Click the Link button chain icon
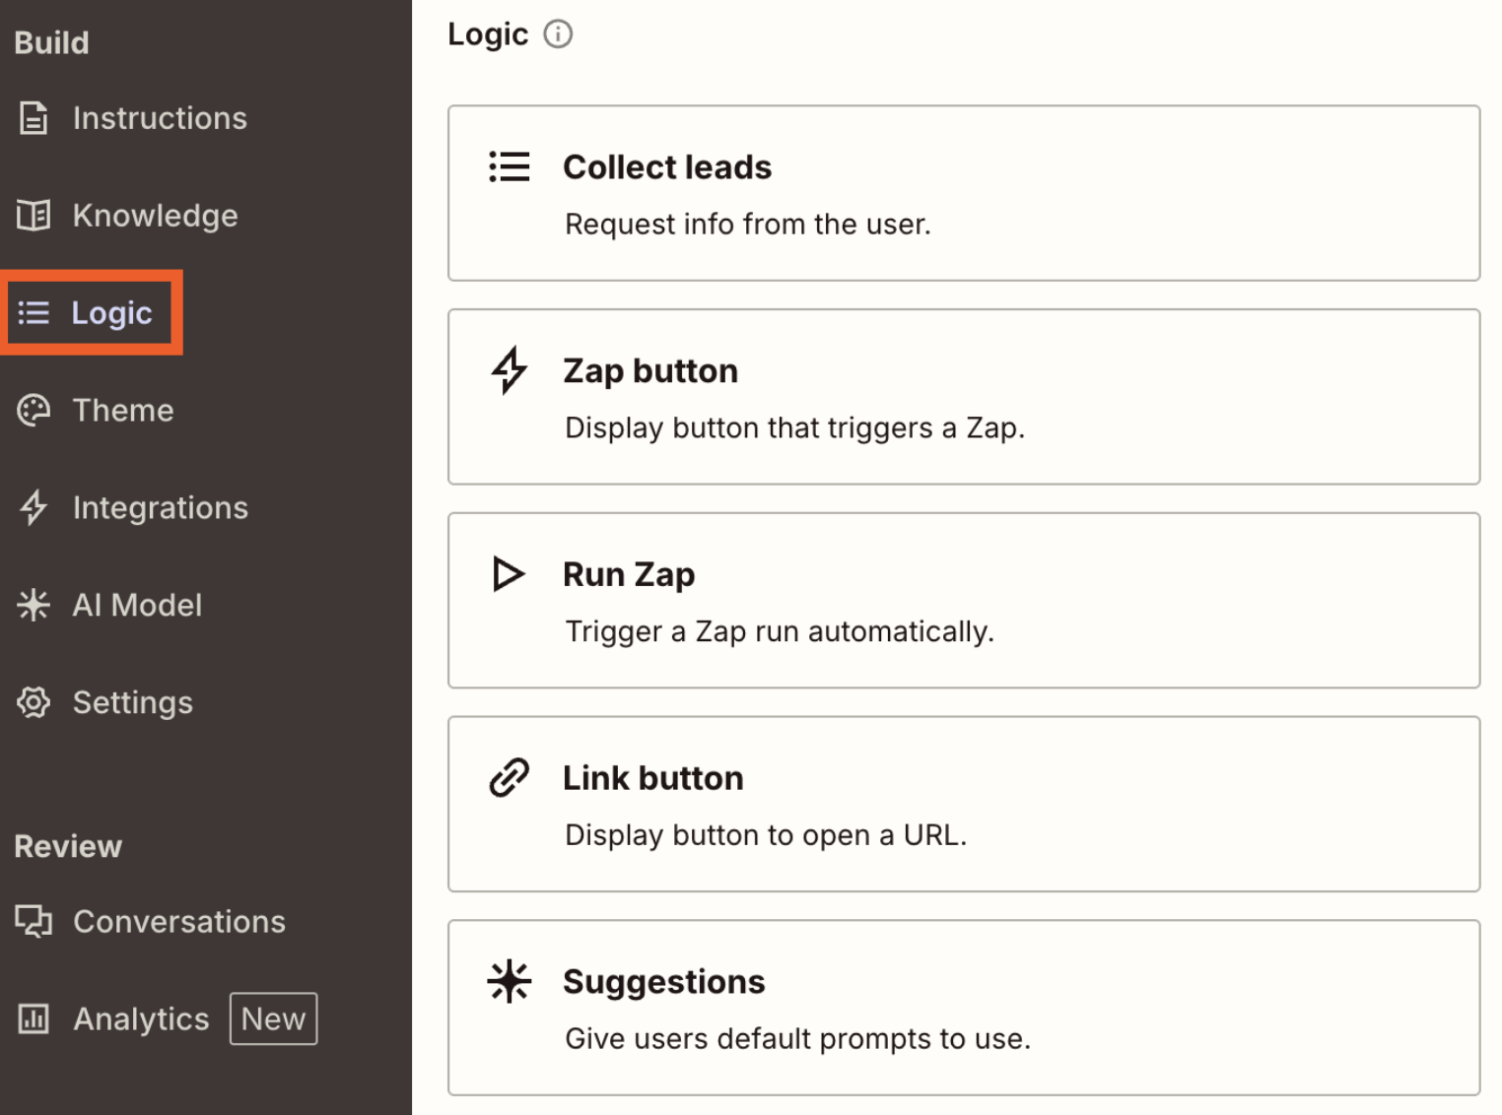The width and height of the screenshot is (1502, 1115). tap(508, 778)
